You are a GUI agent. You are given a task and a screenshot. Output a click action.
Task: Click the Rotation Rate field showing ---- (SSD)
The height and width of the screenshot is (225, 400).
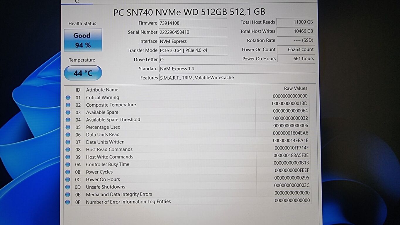(x=296, y=40)
